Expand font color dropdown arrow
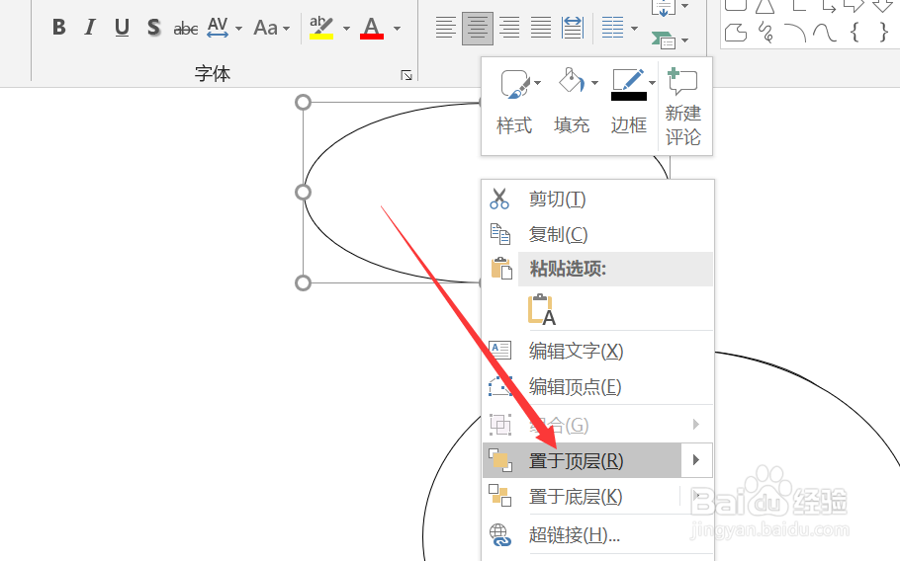The height and width of the screenshot is (561, 900). (x=397, y=28)
